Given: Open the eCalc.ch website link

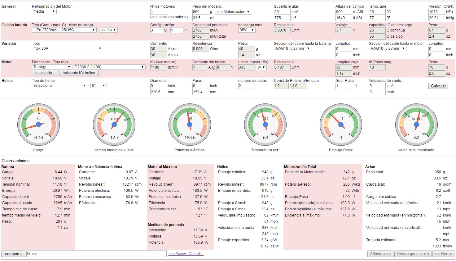Looking at the screenshot, I should click(186, 254).
